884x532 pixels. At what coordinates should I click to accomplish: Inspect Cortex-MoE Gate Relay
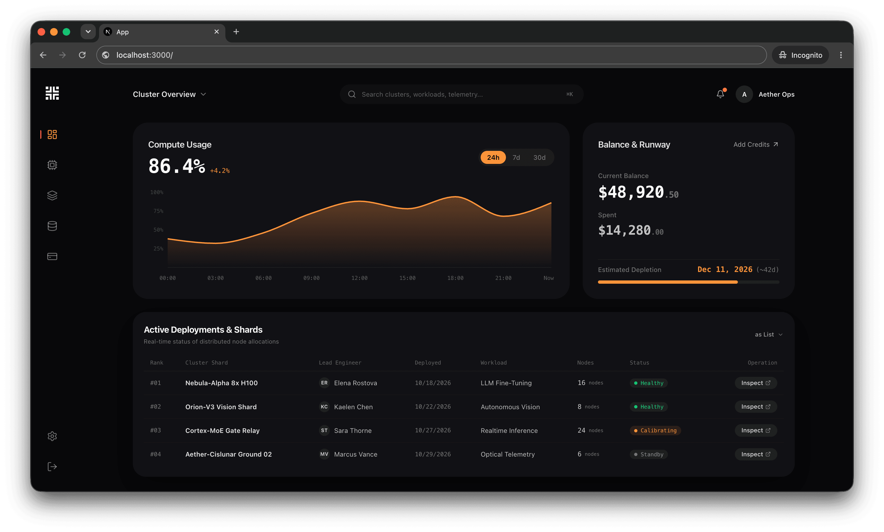755,430
